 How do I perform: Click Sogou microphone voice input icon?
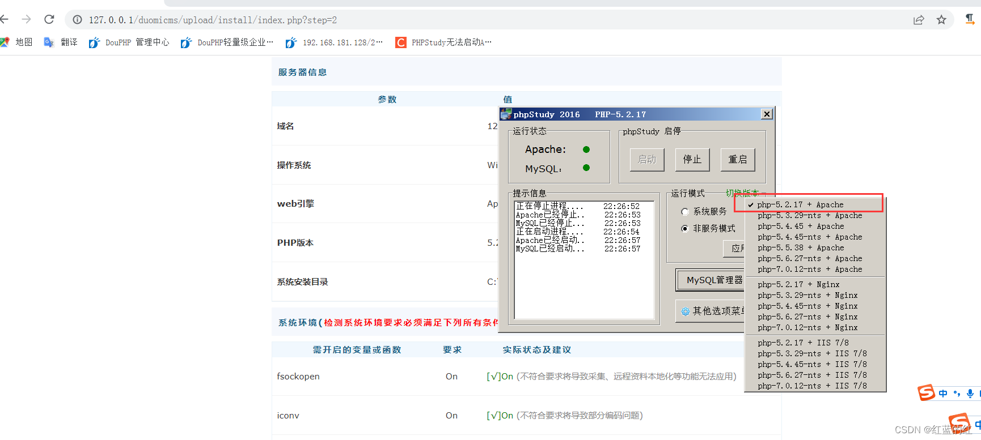[970, 394]
